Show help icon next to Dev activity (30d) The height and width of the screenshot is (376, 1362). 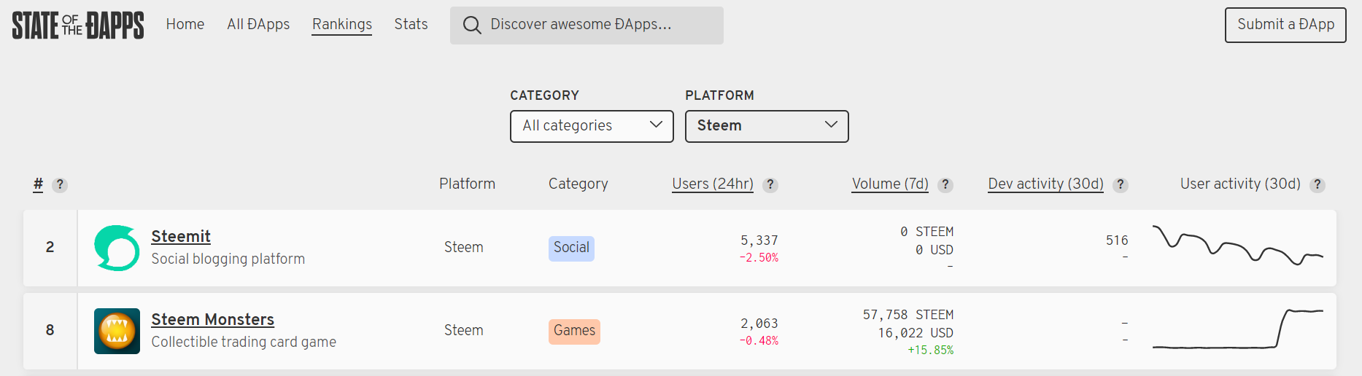1121,185
